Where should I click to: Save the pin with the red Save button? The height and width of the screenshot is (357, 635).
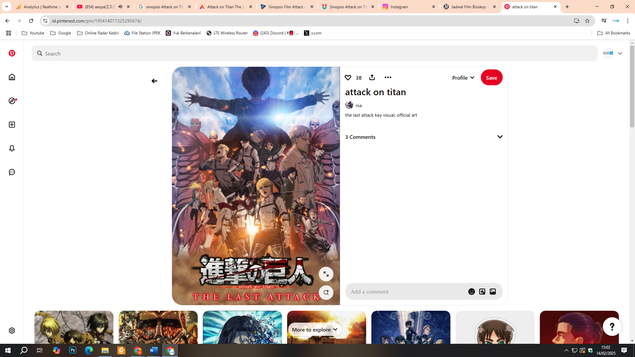point(491,78)
